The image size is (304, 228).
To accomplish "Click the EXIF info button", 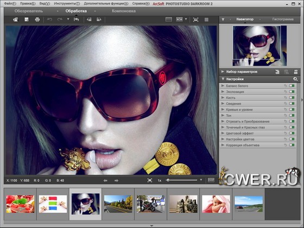I will [211, 180].
